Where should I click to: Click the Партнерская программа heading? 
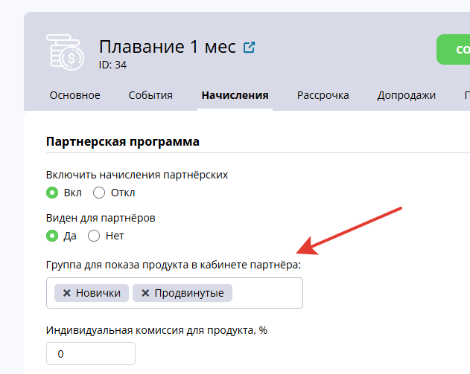click(123, 141)
